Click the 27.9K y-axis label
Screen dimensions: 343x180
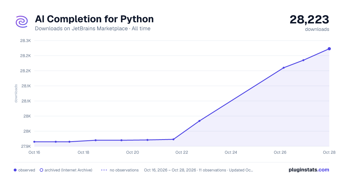coord(25,146)
